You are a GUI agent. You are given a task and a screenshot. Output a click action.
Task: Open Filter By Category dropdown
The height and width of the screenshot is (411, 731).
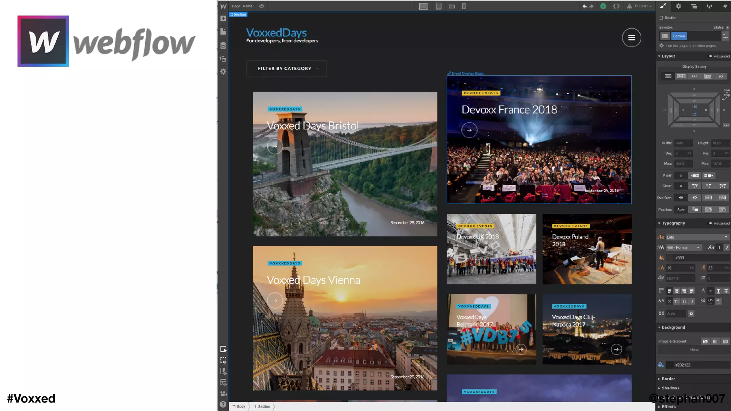click(286, 68)
